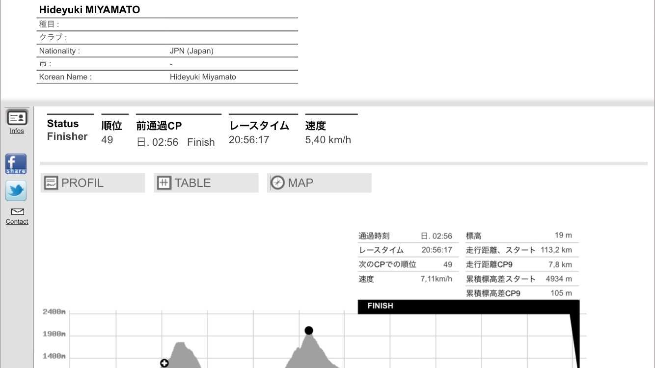Image resolution: width=655 pixels, height=368 pixels.
Task: Click the 5,40 km/h speed value
Action: pos(328,140)
